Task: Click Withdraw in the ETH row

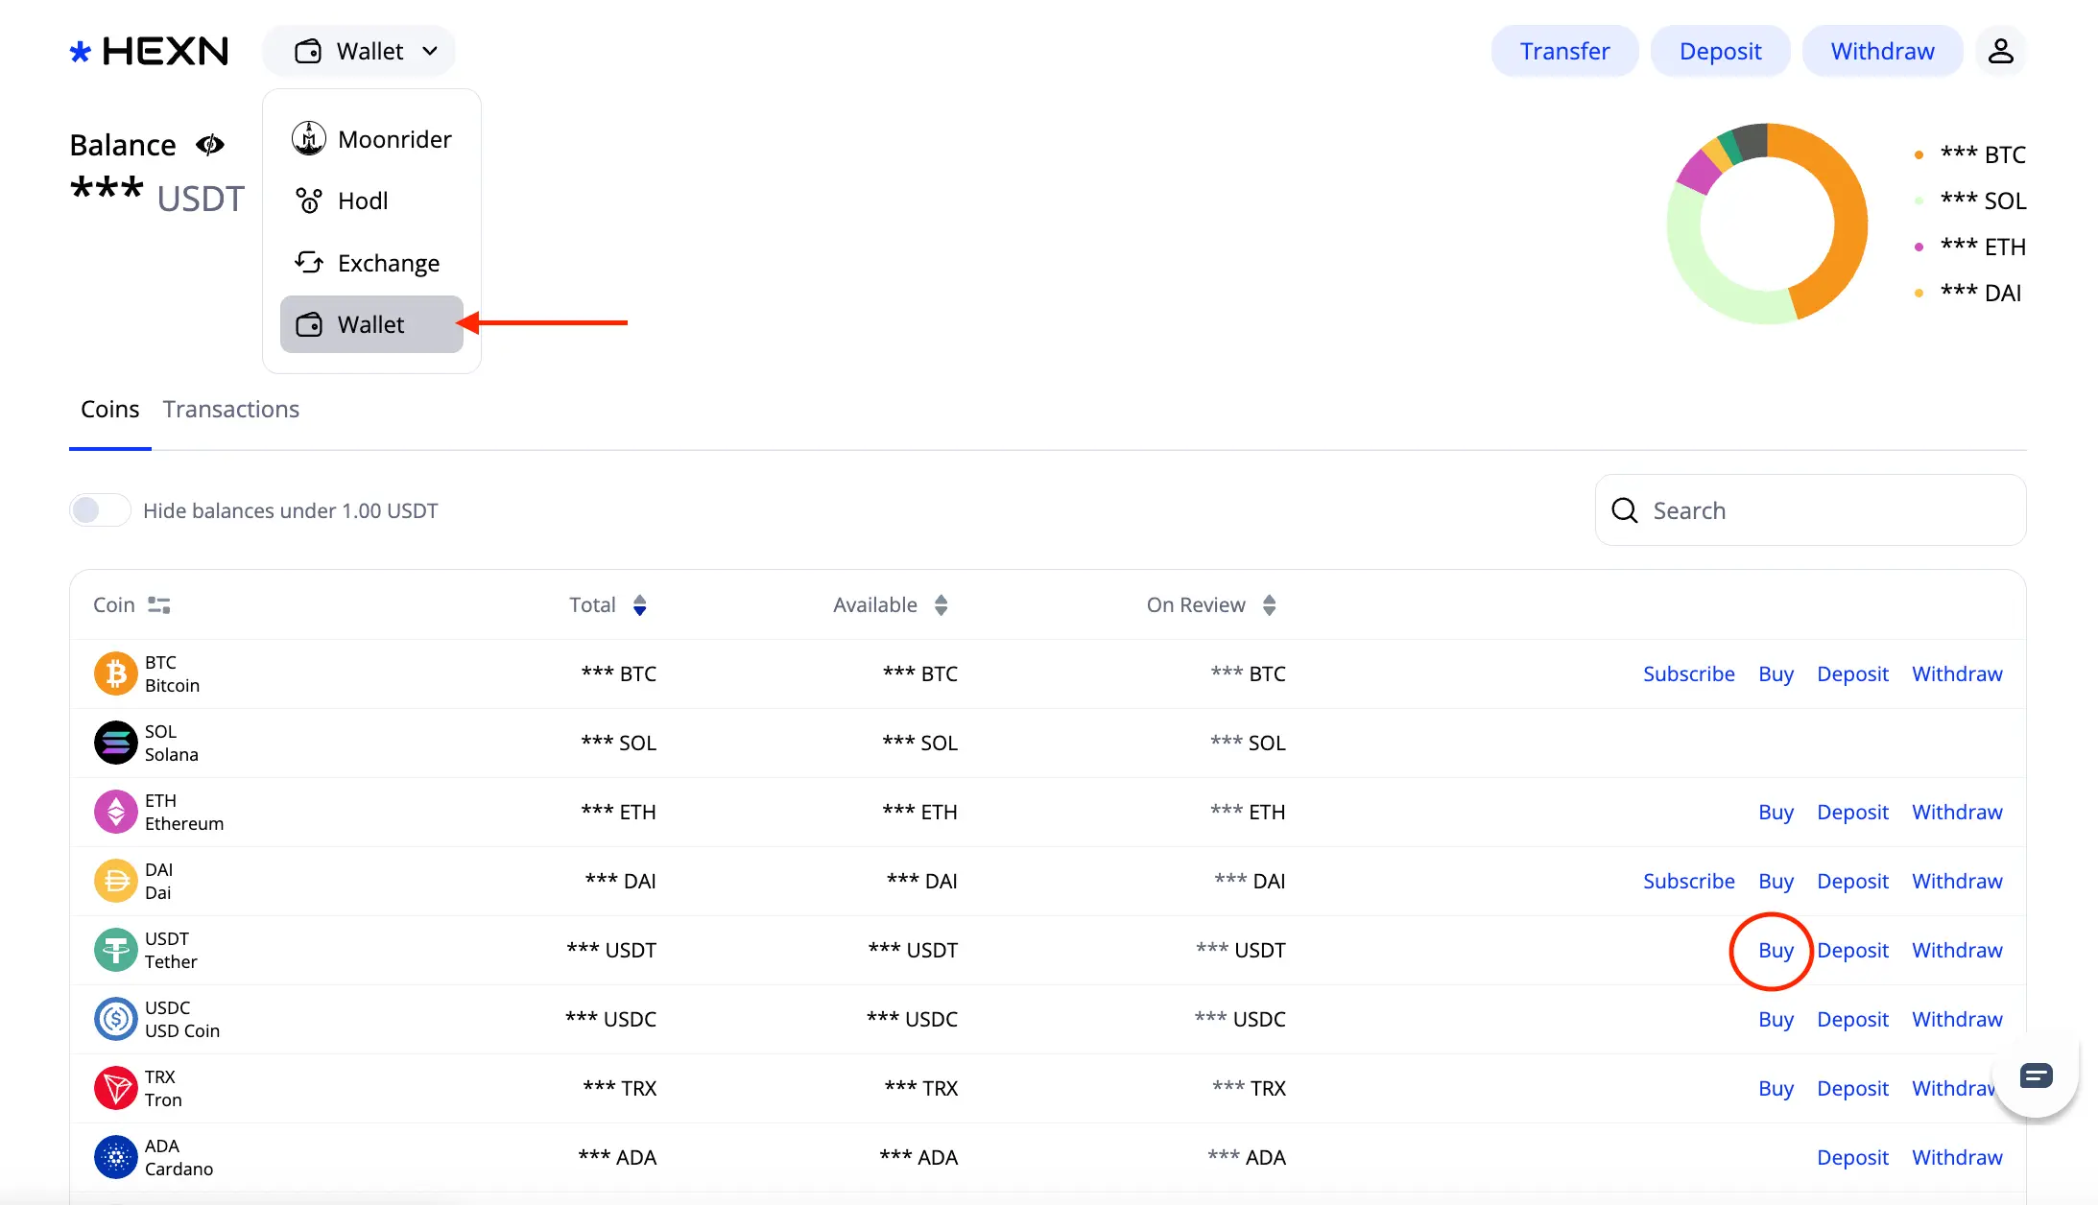Action: point(1957,812)
